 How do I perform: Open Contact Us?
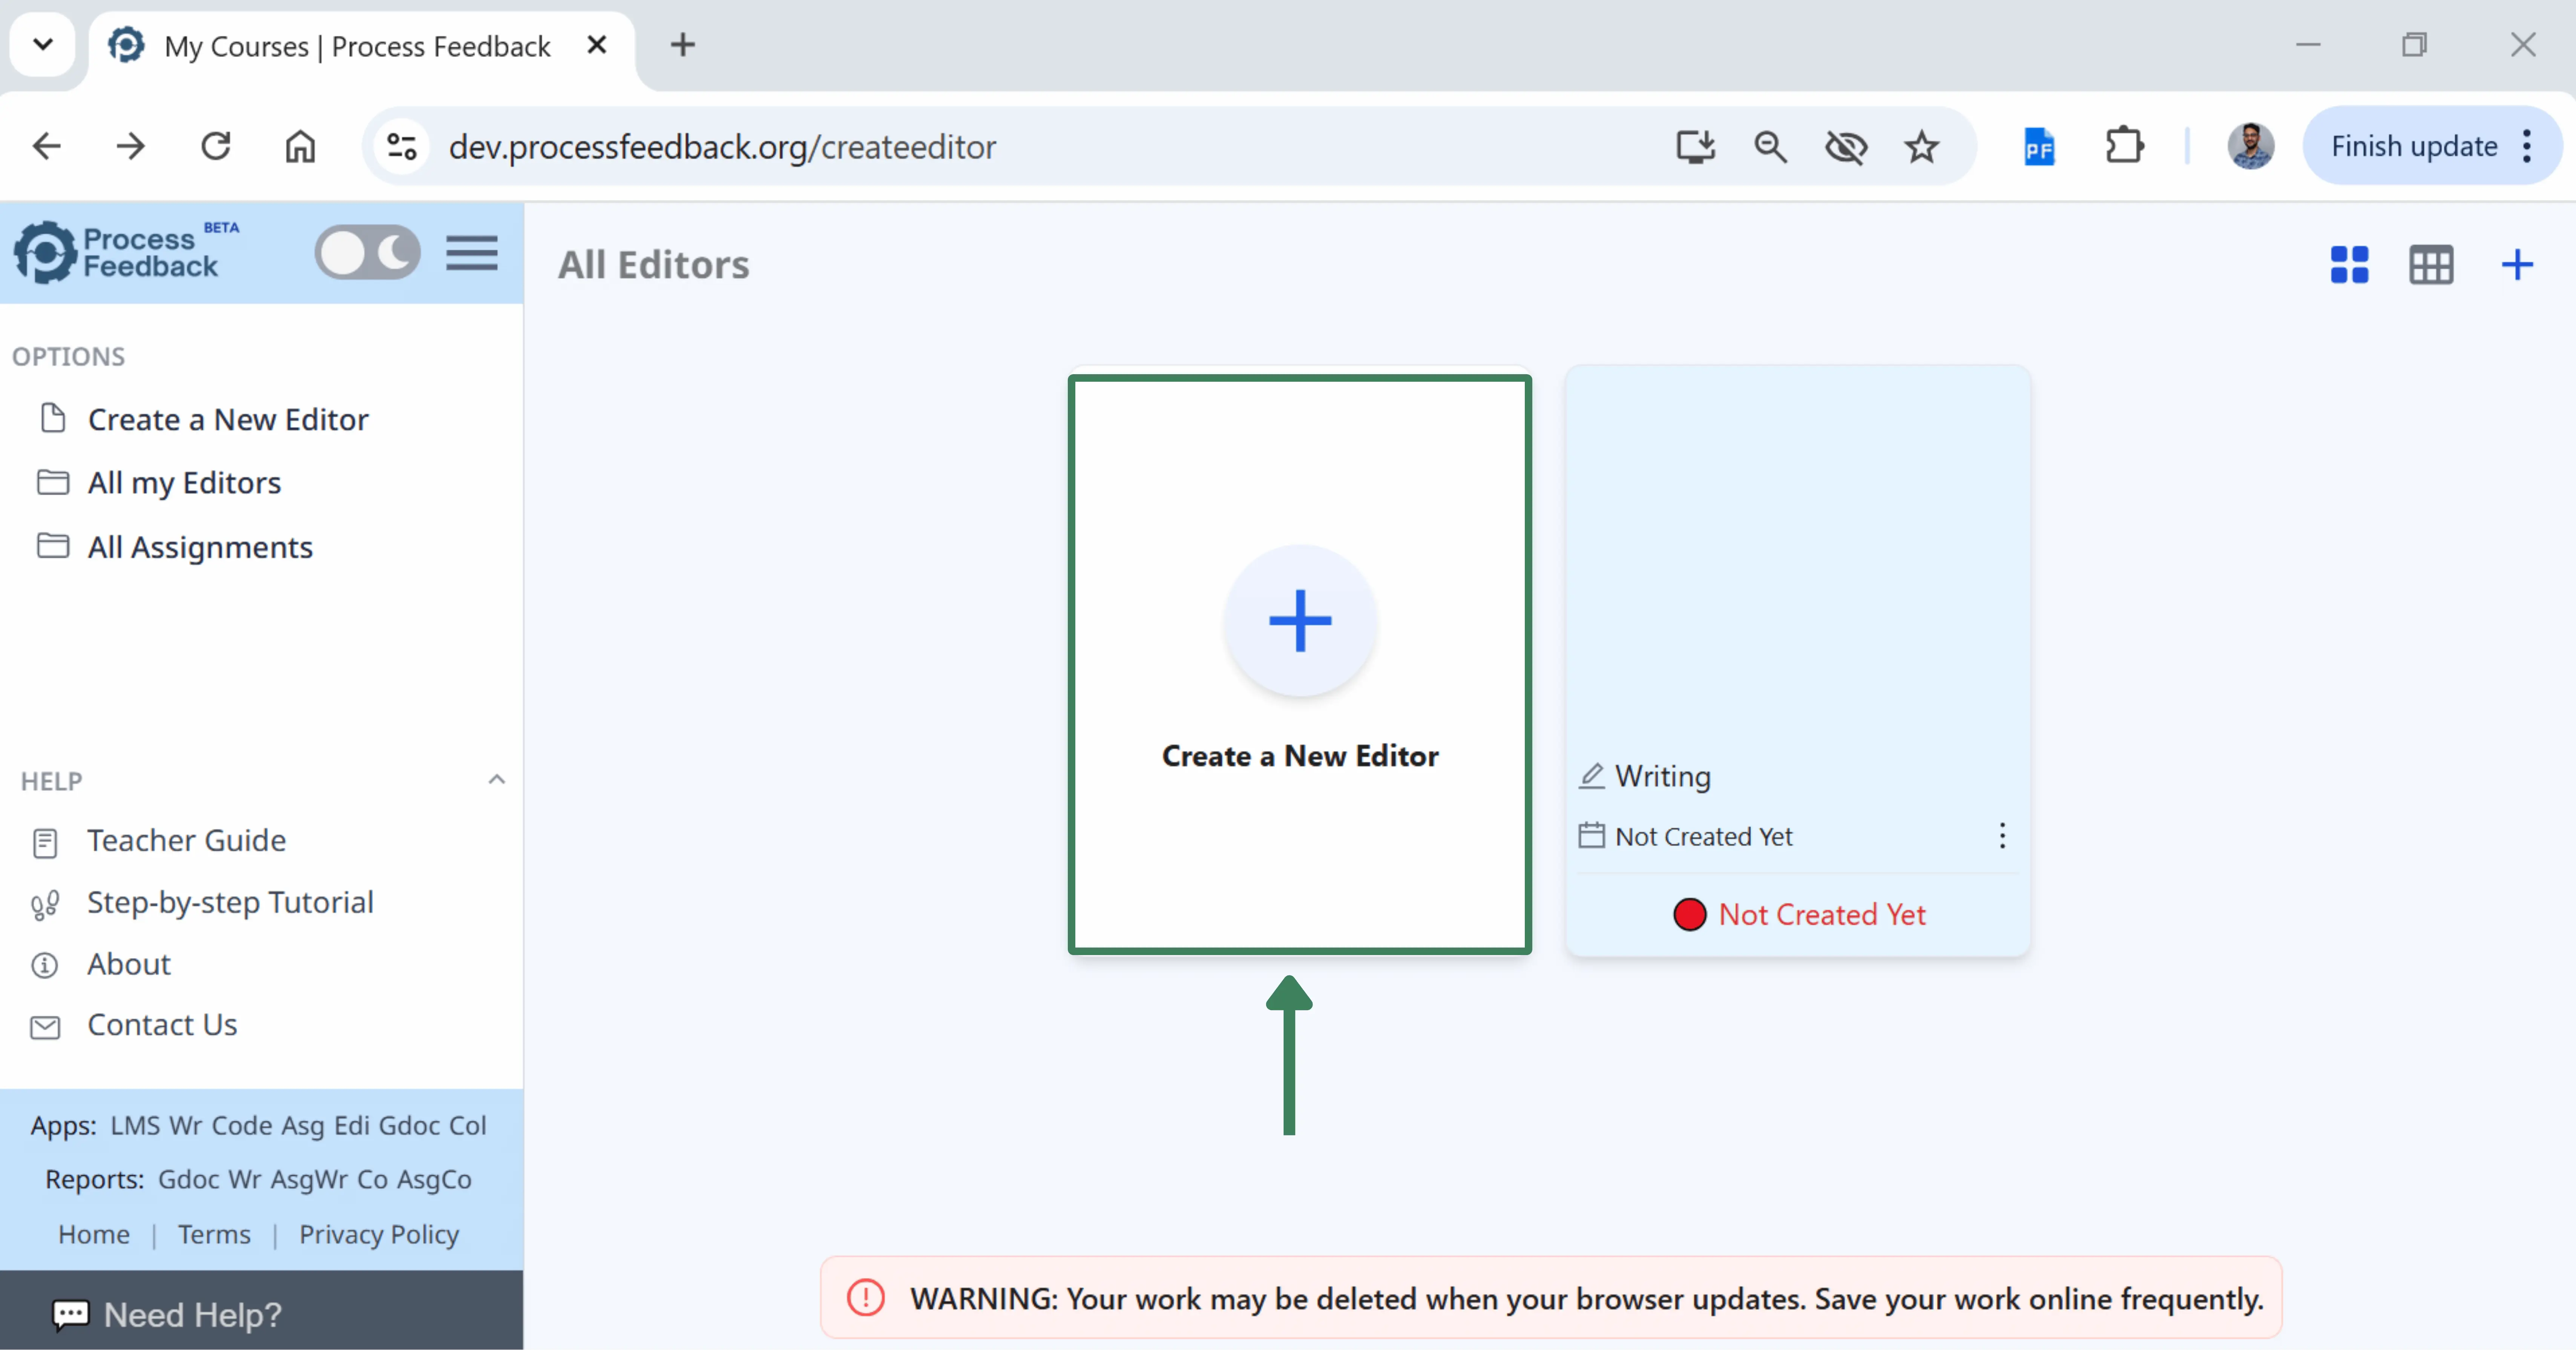tap(162, 1025)
